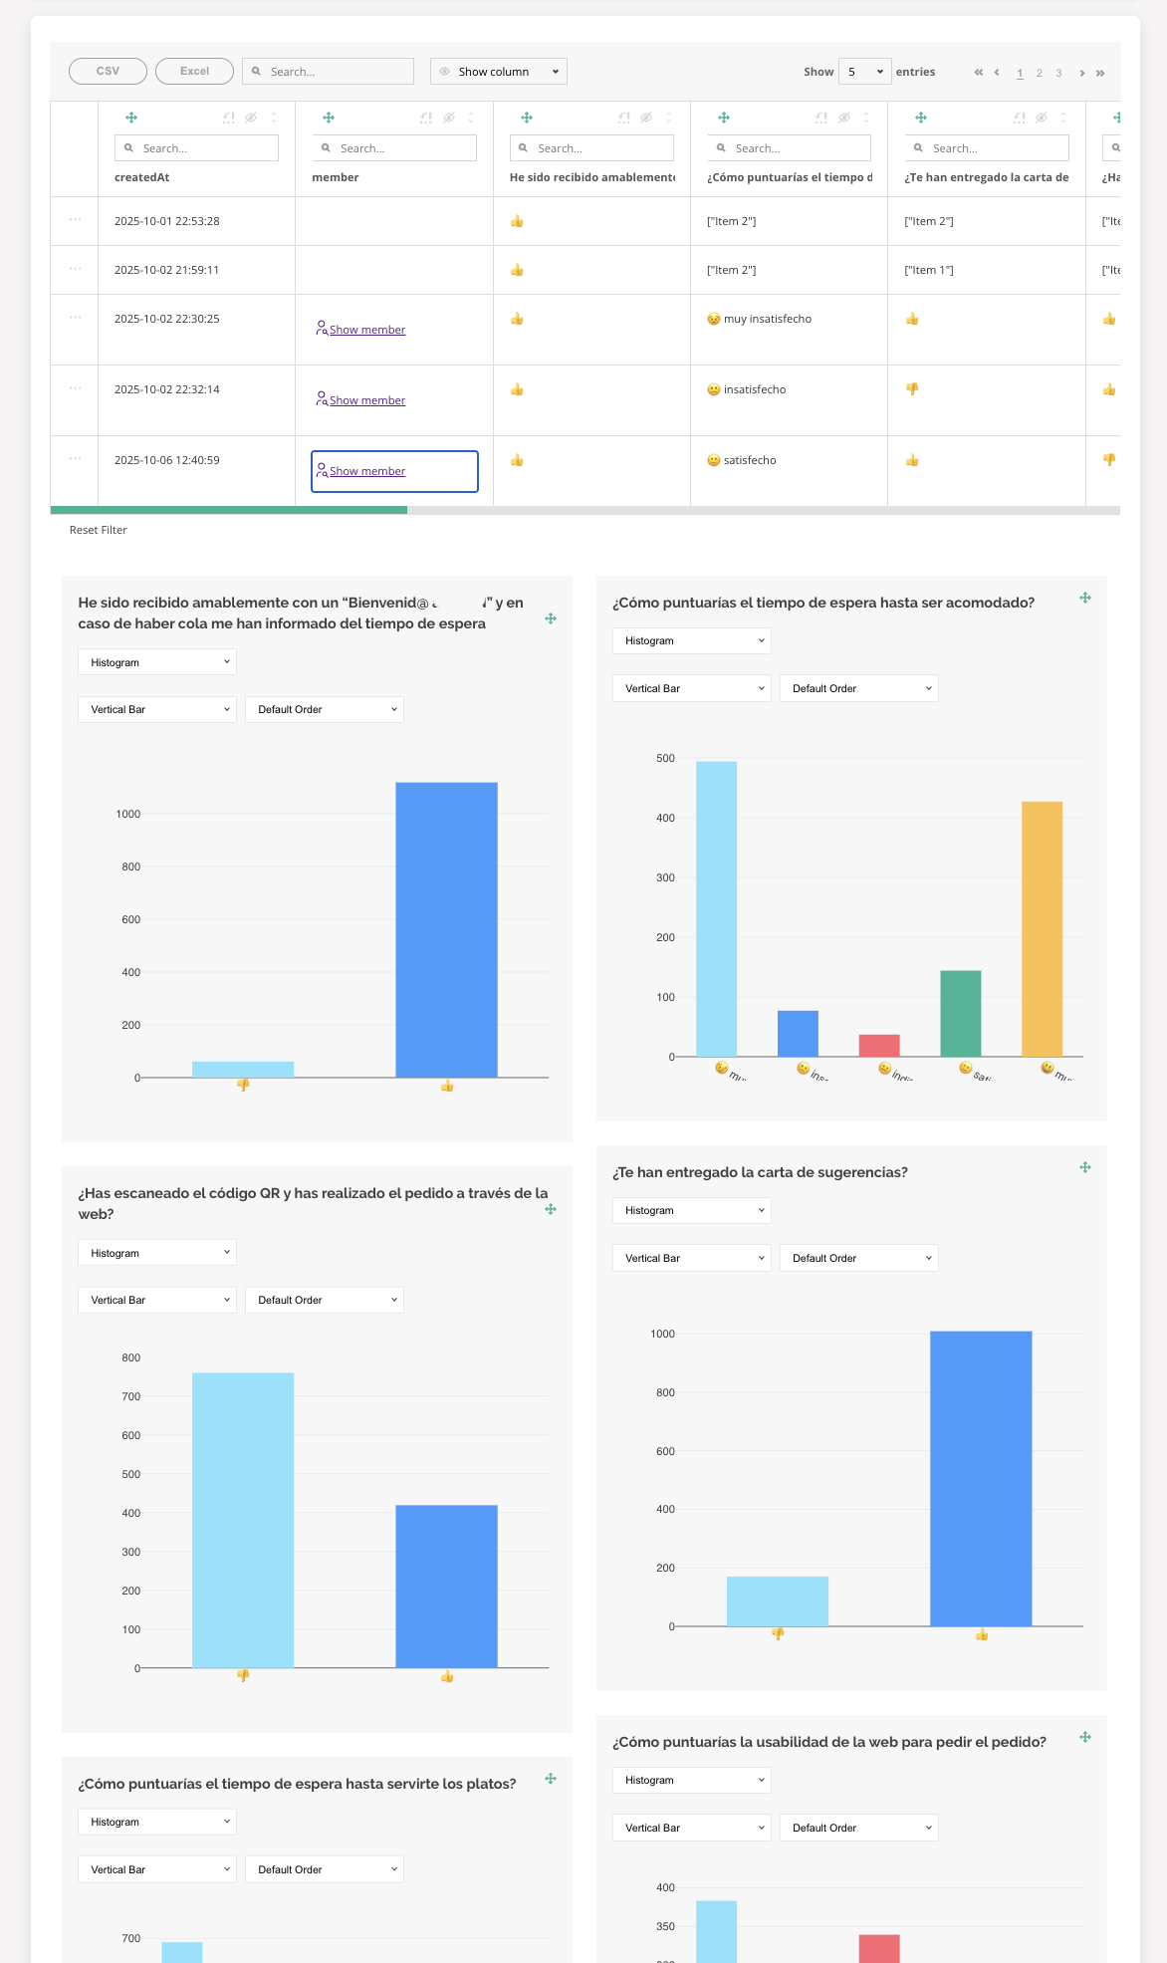Click move handle on usabilidad de la web chart
The width and height of the screenshot is (1167, 1963).
[x=1085, y=1737]
